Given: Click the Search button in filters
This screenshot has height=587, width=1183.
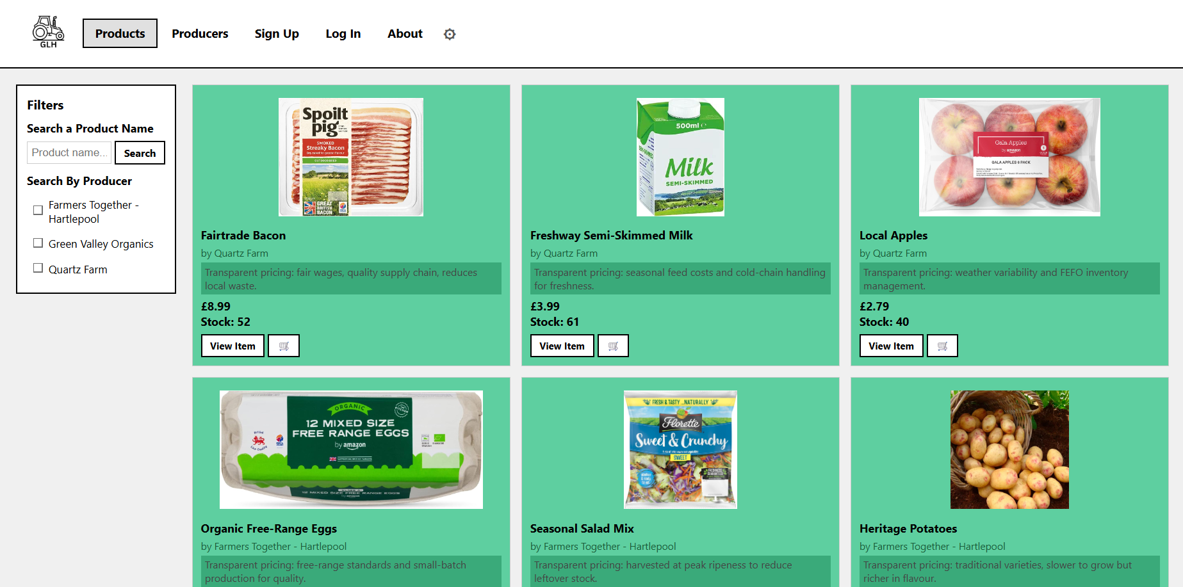Looking at the screenshot, I should [140, 153].
